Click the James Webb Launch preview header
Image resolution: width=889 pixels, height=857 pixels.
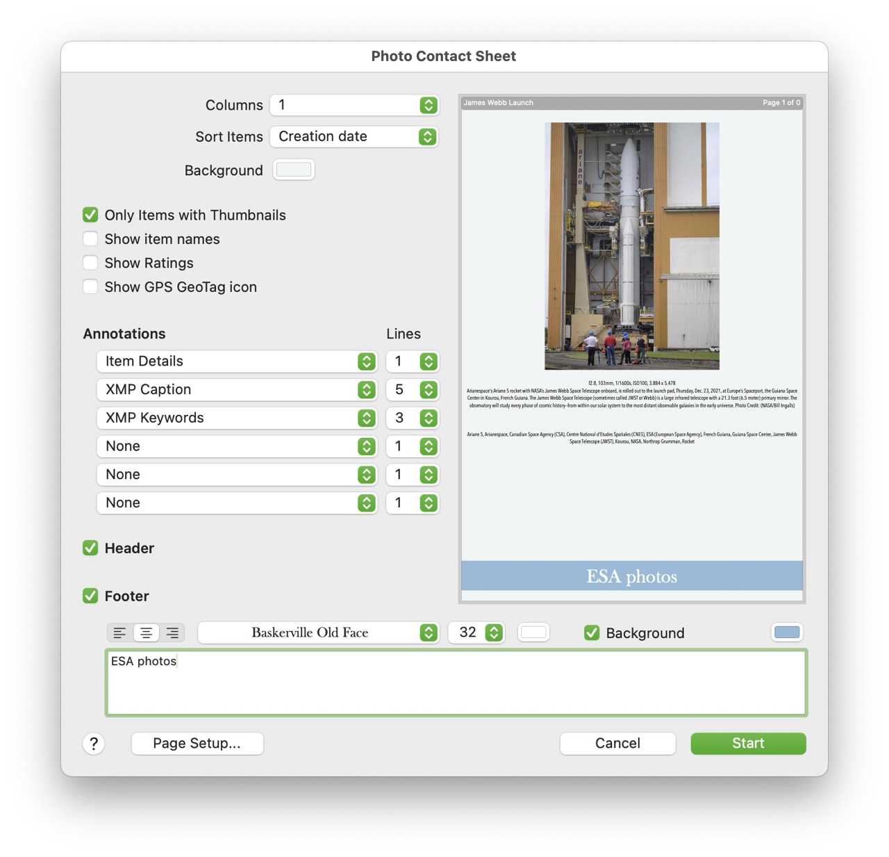[x=499, y=103]
